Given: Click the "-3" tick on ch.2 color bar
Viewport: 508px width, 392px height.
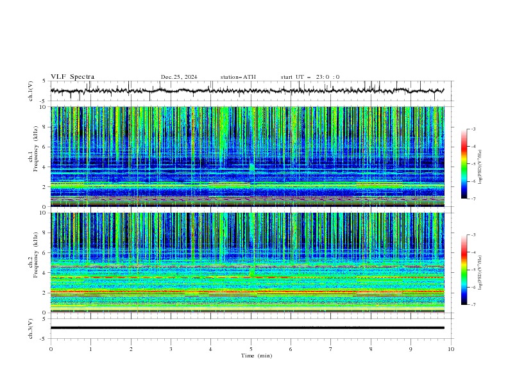Looking at the screenshot, I should (x=473, y=235).
